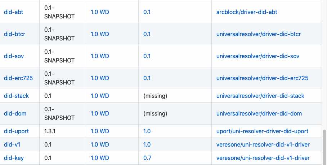The image size is (327, 165).
Task: Open the did-key method link
Action: point(14,158)
